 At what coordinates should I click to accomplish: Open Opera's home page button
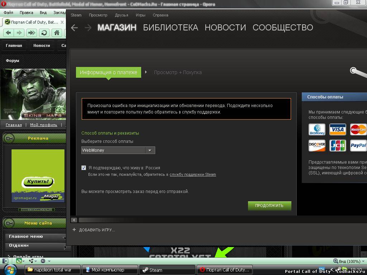tap(57, 33)
